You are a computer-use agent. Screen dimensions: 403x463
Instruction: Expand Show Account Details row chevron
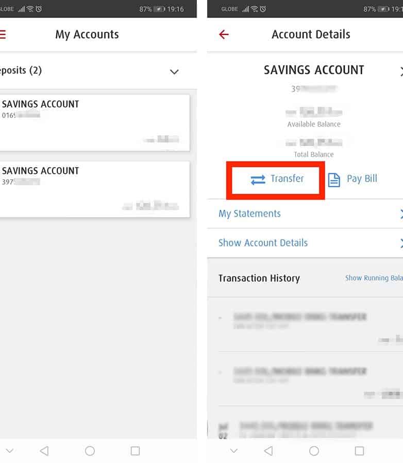point(401,243)
